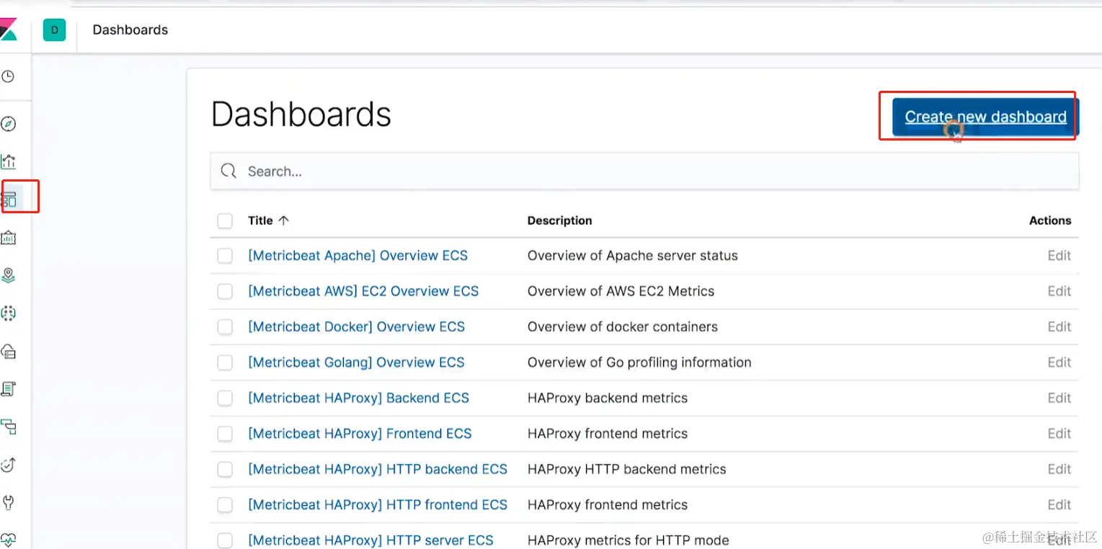The width and height of the screenshot is (1102, 549).
Task: Tick the Metricbeat HAProxy Backend ECS checkbox
Action: coord(225,398)
